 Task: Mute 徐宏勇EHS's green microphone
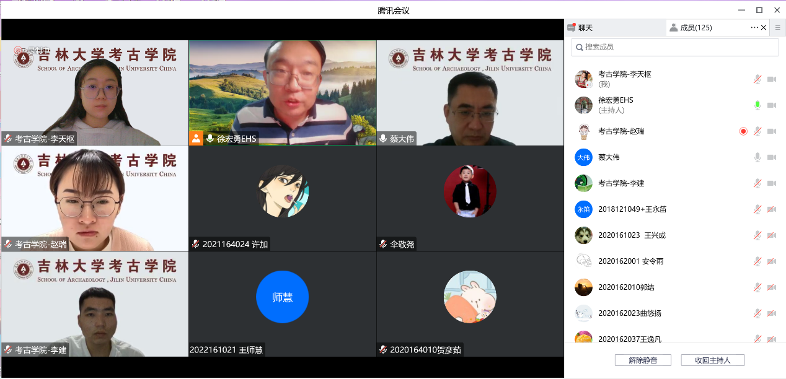tap(757, 105)
